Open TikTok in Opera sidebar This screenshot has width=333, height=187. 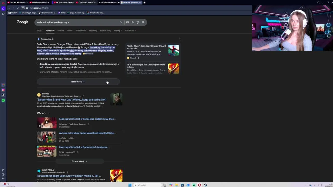coord(3,95)
